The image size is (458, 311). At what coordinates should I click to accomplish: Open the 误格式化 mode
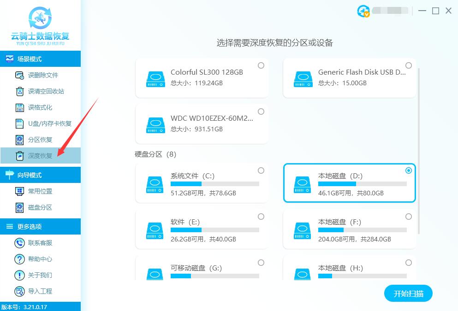[x=40, y=108]
